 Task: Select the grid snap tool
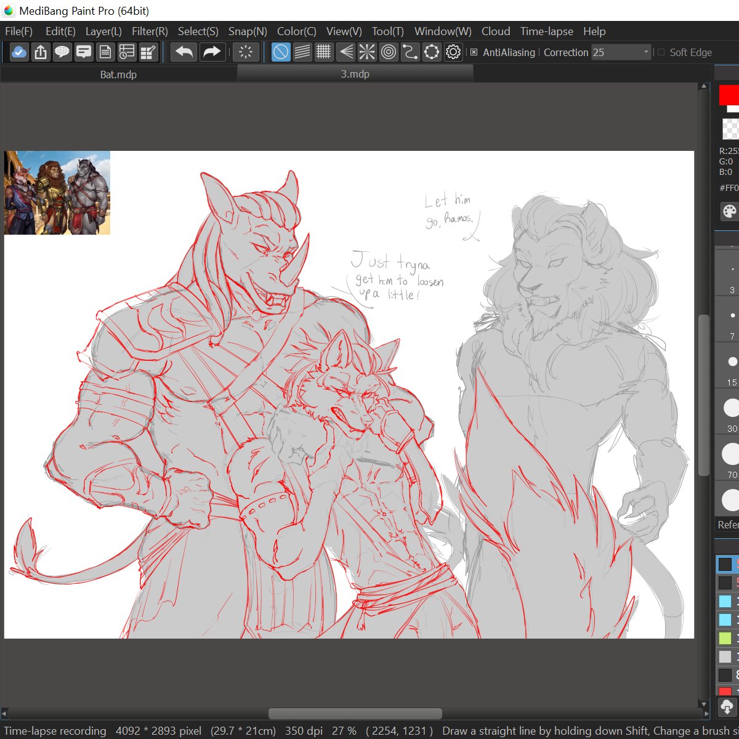click(x=324, y=52)
